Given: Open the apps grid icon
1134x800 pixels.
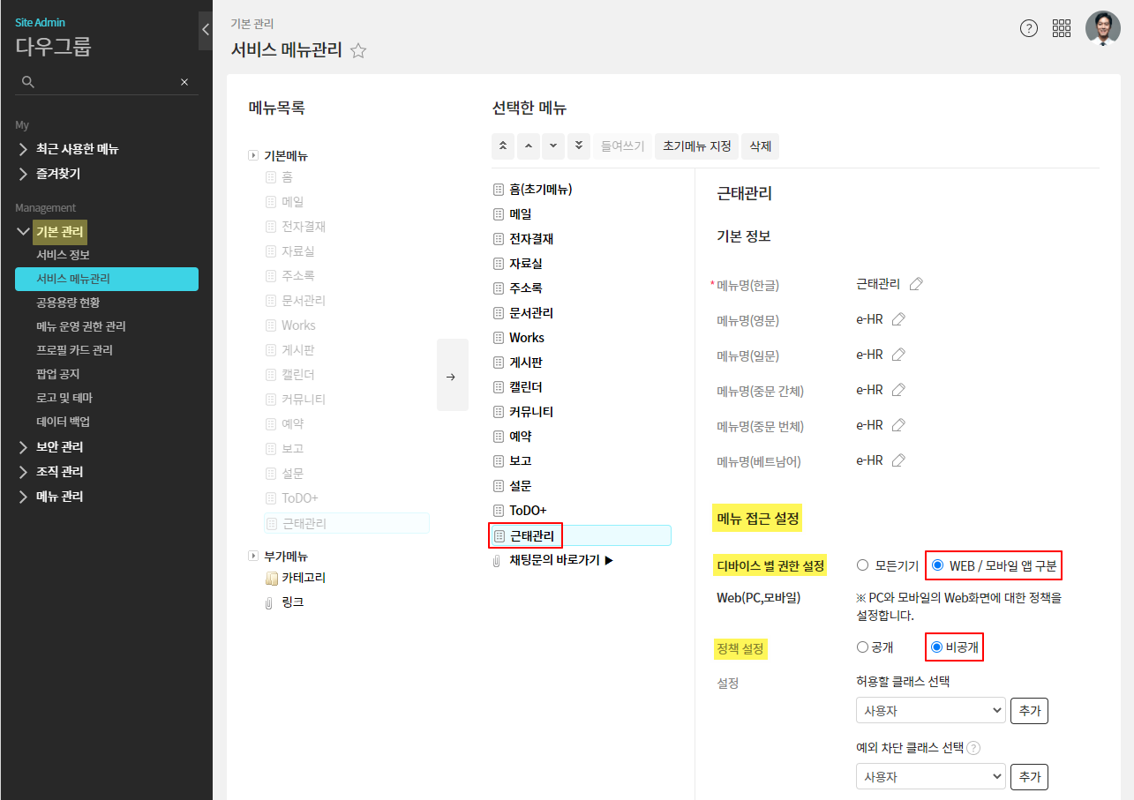Looking at the screenshot, I should click(x=1062, y=28).
